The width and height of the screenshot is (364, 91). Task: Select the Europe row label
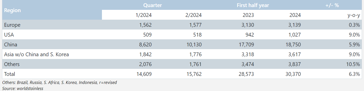coord(12,25)
